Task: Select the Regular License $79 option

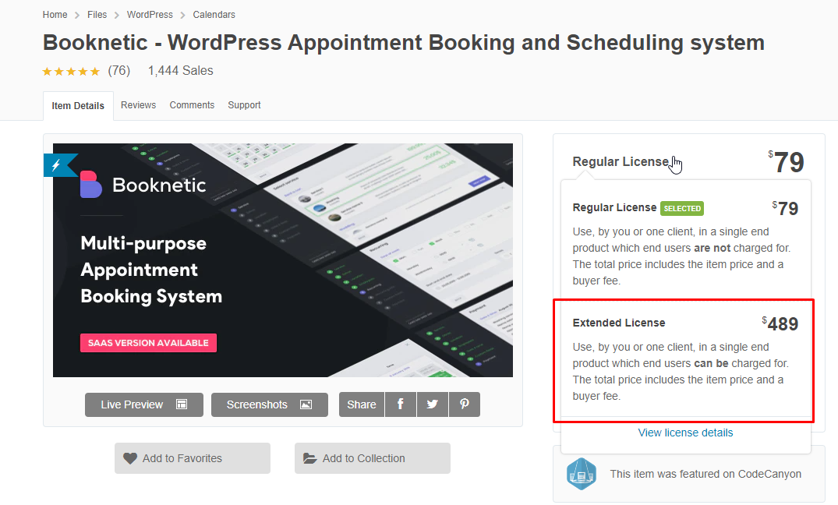Action: (686, 243)
